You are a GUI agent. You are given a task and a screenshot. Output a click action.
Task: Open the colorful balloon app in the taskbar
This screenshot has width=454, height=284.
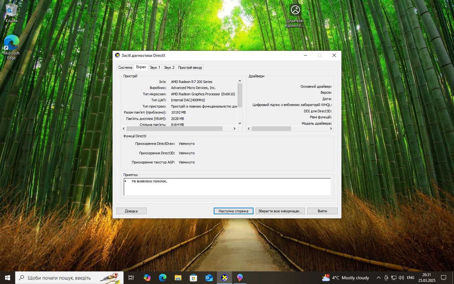click(240, 278)
